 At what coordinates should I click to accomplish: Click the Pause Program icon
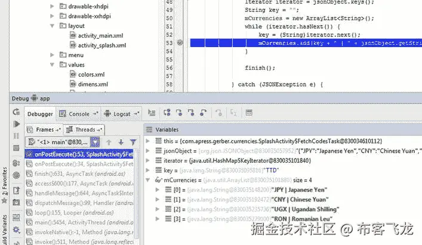(x=17, y=136)
